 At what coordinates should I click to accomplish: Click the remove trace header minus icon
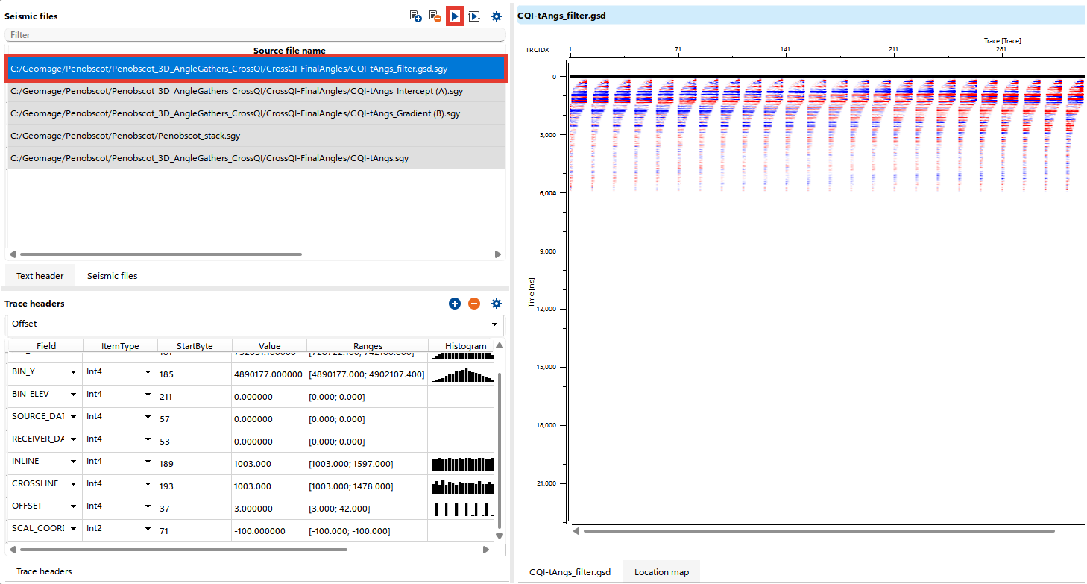point(474,304)
